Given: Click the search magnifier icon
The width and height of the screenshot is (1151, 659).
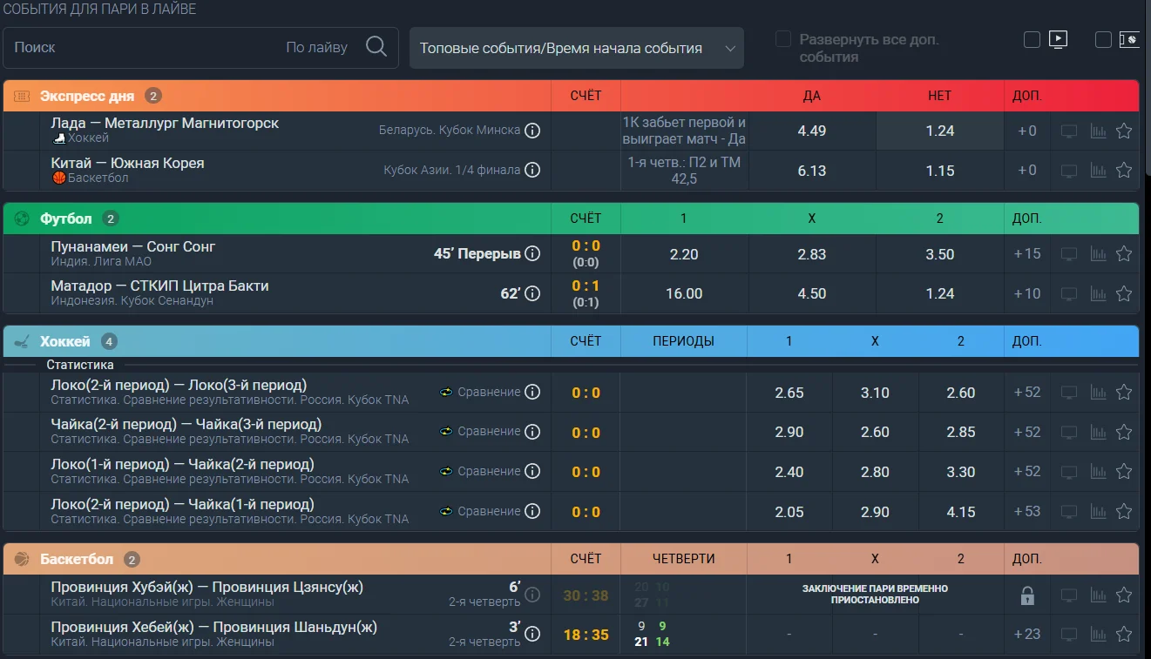Looking at the screenshot, I should [x=376, y=47].
